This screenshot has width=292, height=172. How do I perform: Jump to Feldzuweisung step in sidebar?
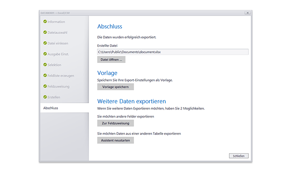[58, 86]
